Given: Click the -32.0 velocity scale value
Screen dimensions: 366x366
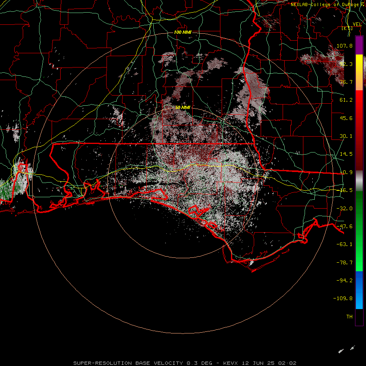Looking at the screenshot, I should coord(344,209).
